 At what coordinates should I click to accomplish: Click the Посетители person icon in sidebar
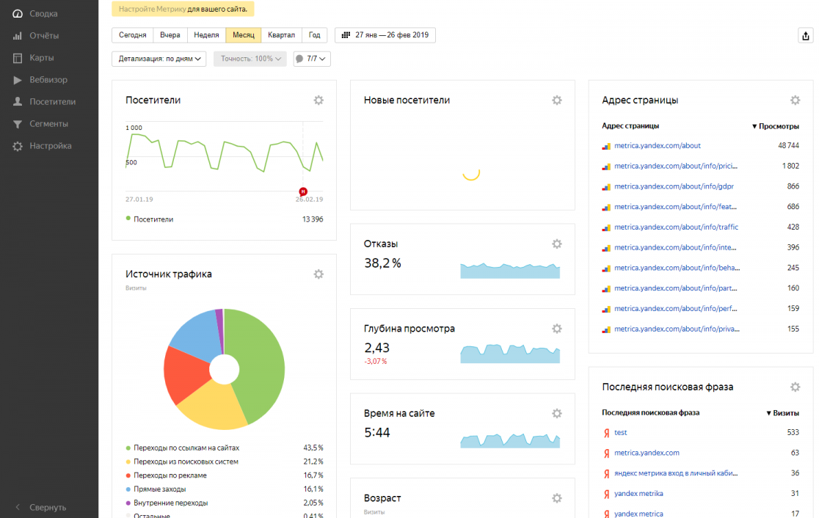tap(18, 102)
